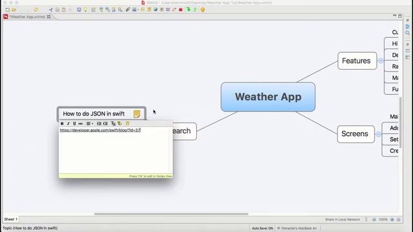Toggle italic in notes popup
413x232 pixels.
point(68,123)
